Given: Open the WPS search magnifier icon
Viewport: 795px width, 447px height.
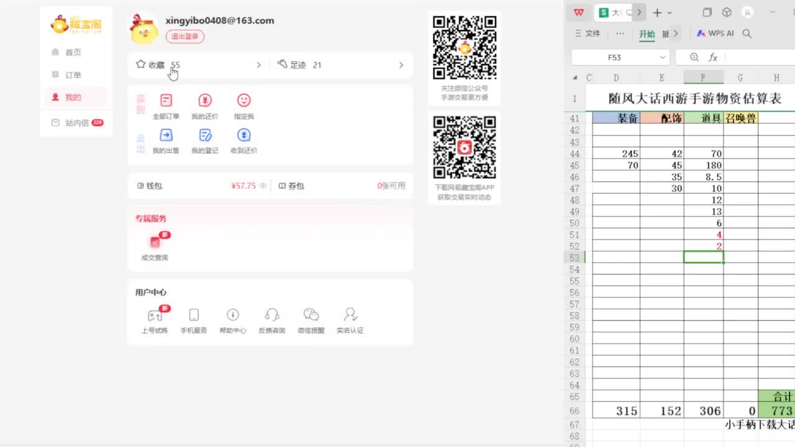Looking at the screenshot, I should 747,34.
